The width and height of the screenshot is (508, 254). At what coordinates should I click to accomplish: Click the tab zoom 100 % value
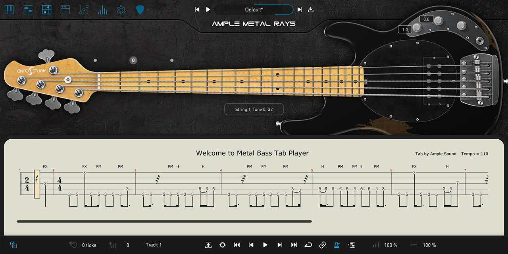tap(429, 245)
